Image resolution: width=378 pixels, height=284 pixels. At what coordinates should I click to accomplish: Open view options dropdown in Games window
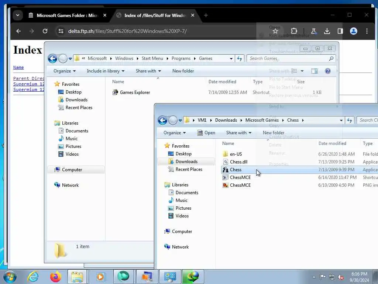[302, 71]
